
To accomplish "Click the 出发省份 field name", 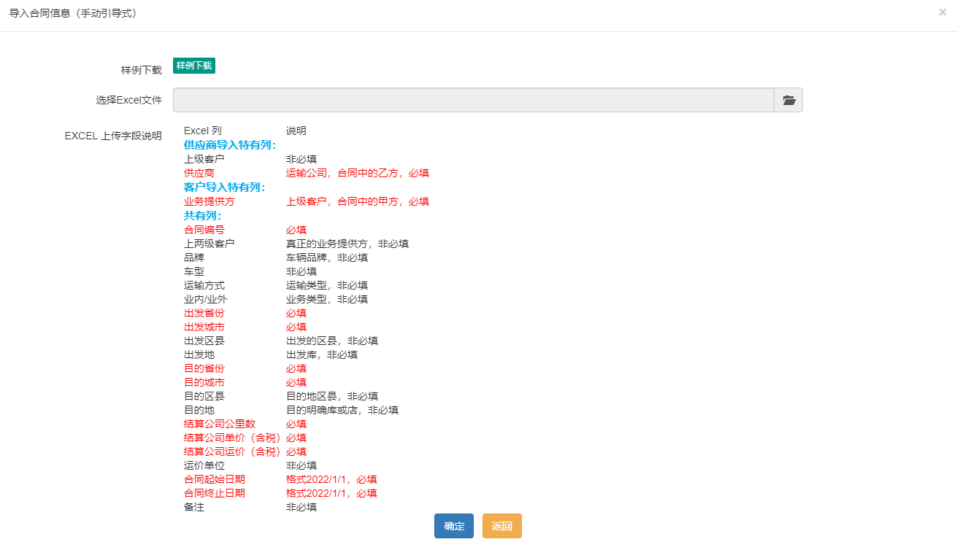I will [x=204, y=313].
